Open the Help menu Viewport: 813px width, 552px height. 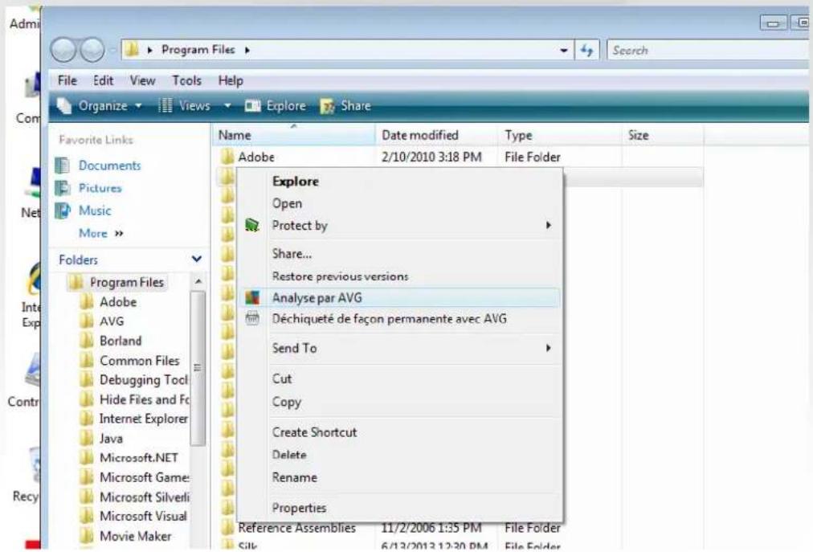click(x=231, y=80)
